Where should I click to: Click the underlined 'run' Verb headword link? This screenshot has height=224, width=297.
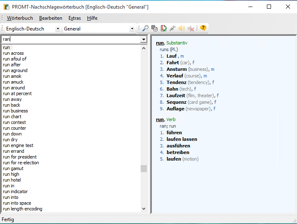pyautogui.click(x=160, y=119)
